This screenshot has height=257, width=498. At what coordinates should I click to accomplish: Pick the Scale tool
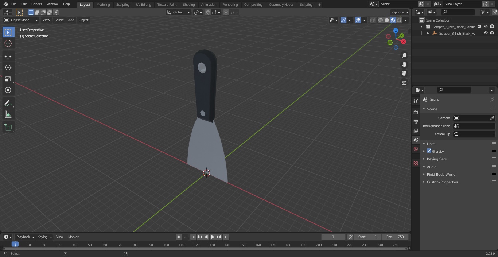(8, 79)
